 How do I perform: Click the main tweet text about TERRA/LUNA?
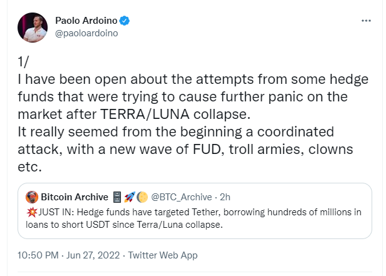(x=193, y=123)
